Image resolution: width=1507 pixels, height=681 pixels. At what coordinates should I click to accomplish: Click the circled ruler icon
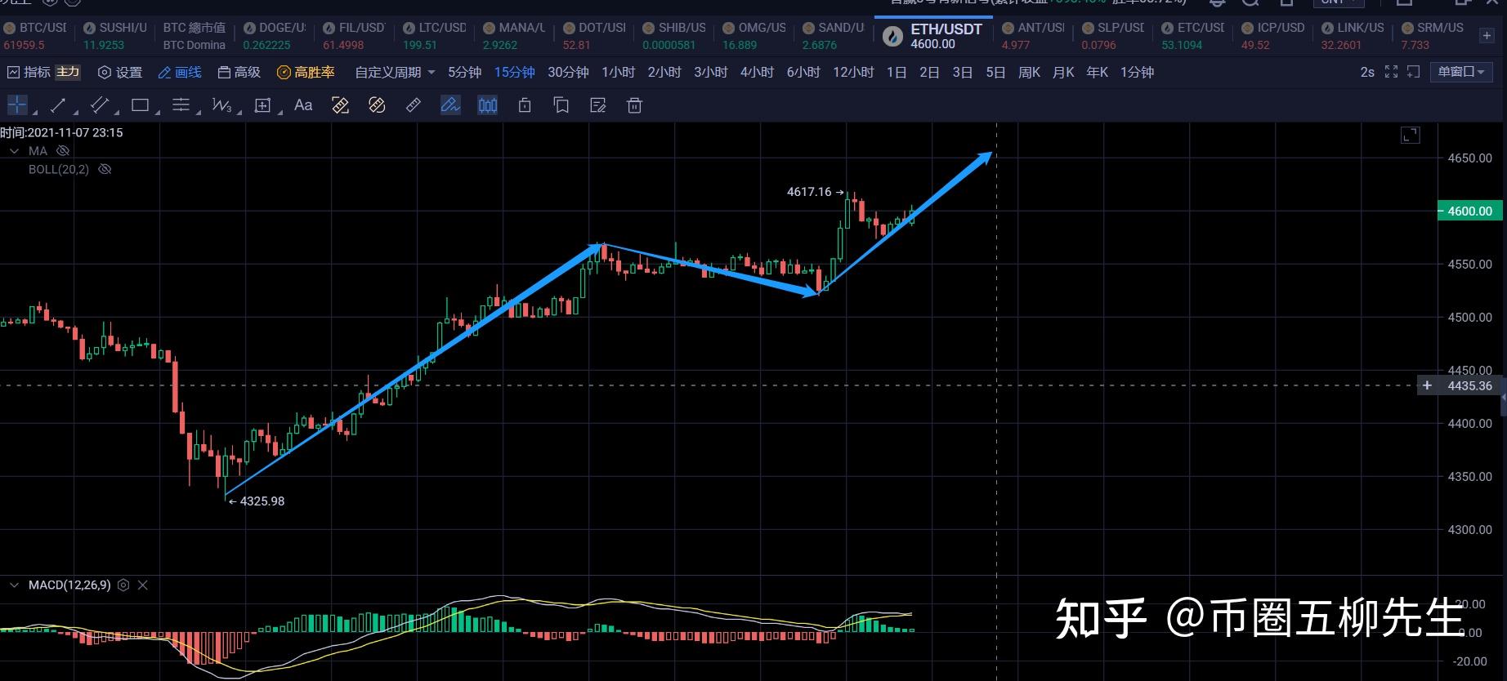(377, 105)
